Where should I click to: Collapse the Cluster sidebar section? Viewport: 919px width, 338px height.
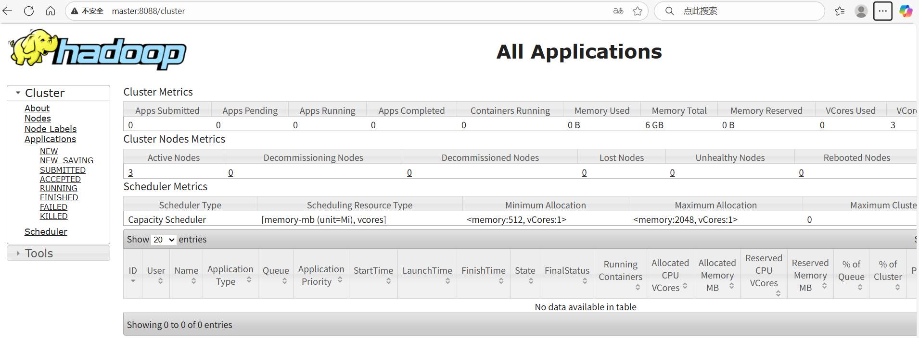58,93
